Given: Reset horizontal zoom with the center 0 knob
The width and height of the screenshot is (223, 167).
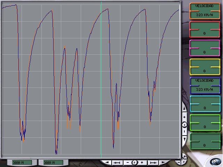Looking at the screenshot, I should [x=134, y=162].
